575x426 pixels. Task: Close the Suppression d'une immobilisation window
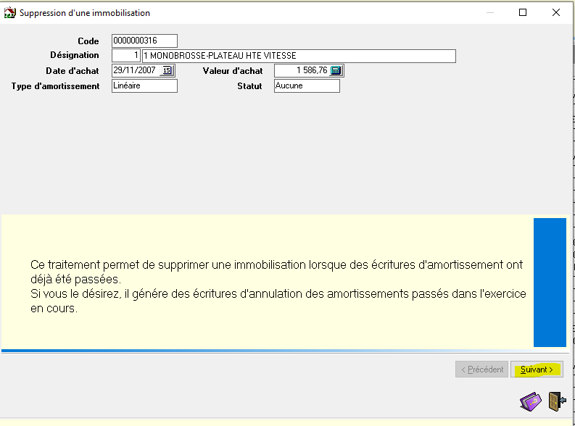[x=556, y=12]
